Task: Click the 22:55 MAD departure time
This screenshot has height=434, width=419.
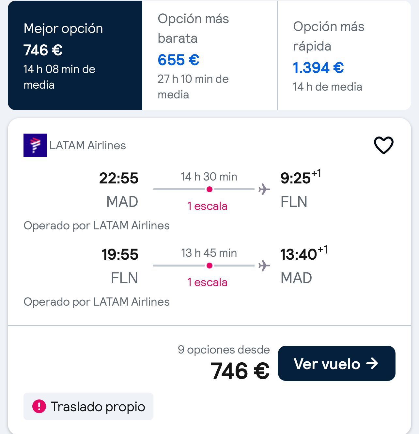Action: click(x=119, y=179)
